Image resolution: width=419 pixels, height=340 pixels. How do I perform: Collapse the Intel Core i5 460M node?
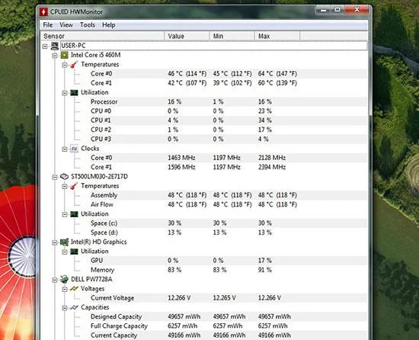click(55, 56)
